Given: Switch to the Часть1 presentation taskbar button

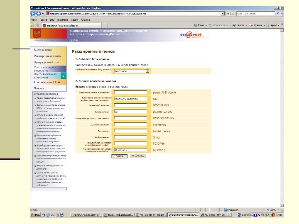Looking at the screenshot, I should pos(118,215).
